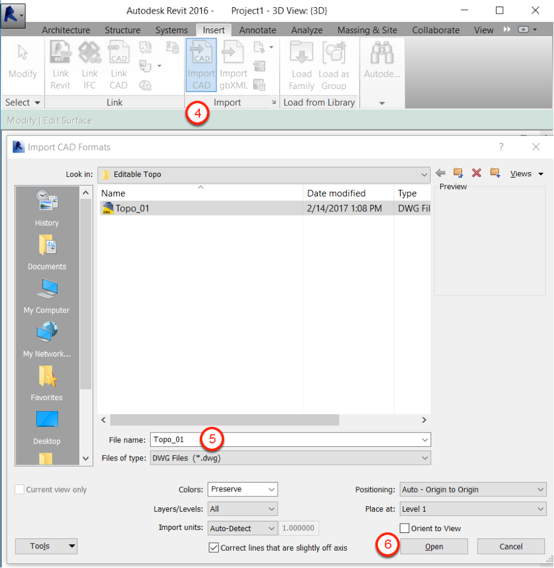Switch to the View ribbon tab
Viewport: 554px width, 568px height.
[x=484, y=30]
